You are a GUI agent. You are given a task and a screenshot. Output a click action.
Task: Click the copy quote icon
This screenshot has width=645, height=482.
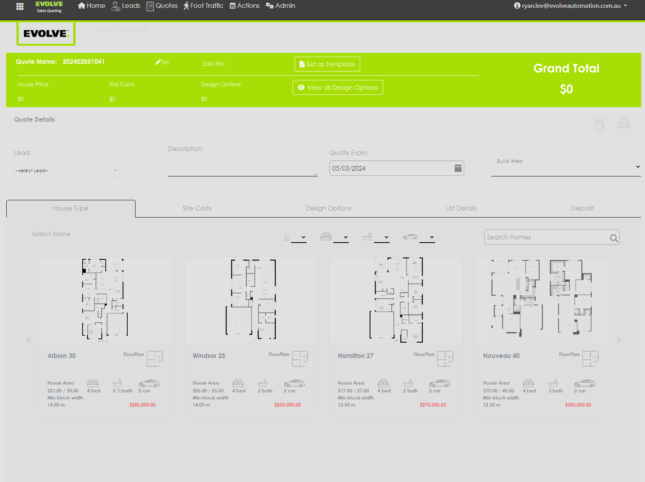(599, 124)
